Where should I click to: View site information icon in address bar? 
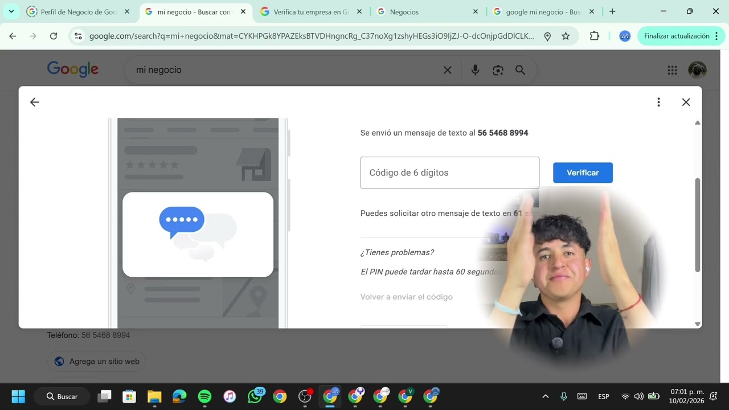click(79, 36)
